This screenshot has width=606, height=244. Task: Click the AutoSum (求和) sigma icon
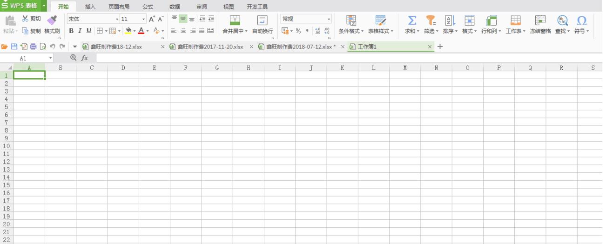click(412, 20)
